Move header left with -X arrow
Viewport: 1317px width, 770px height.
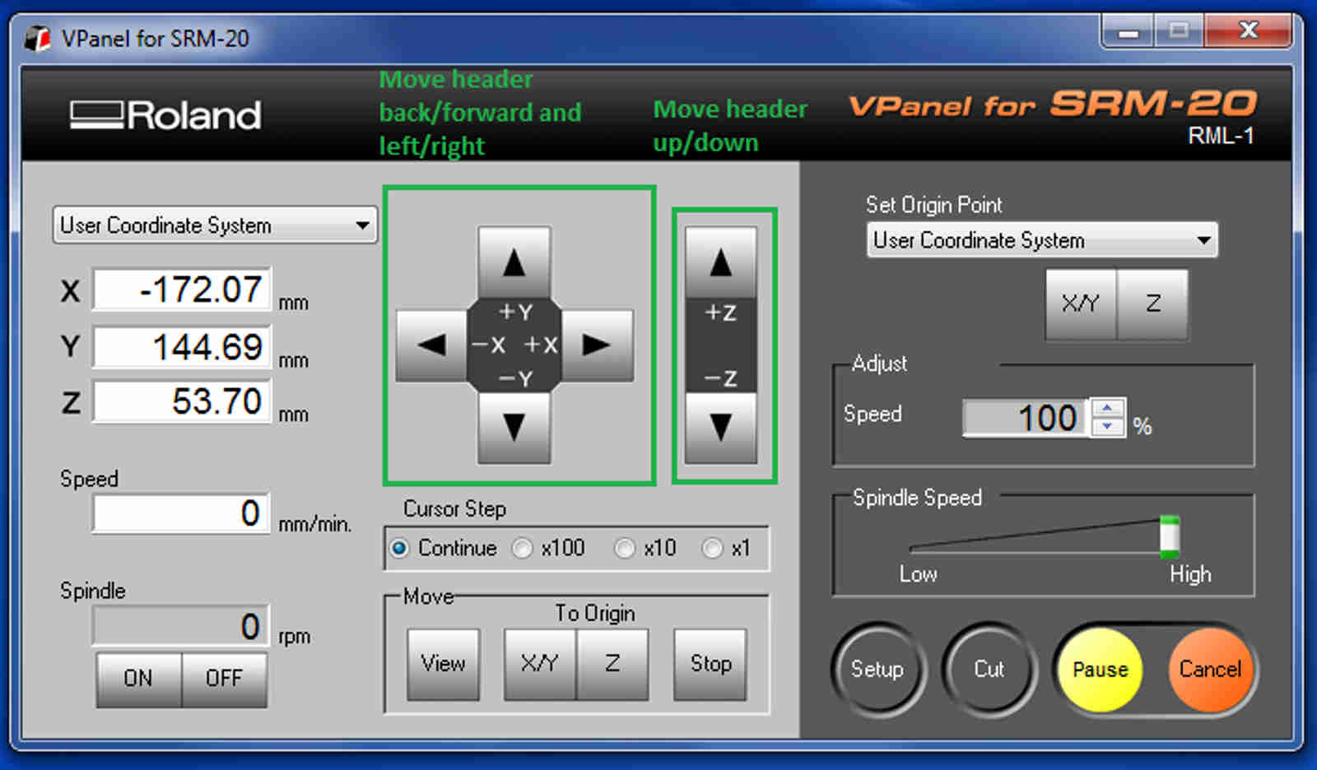pos(431,345)
